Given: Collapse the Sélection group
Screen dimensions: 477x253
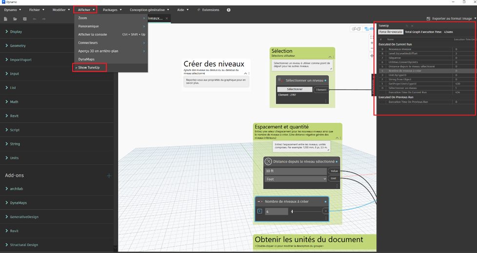Looking at the screenshot, I should 330,57.
